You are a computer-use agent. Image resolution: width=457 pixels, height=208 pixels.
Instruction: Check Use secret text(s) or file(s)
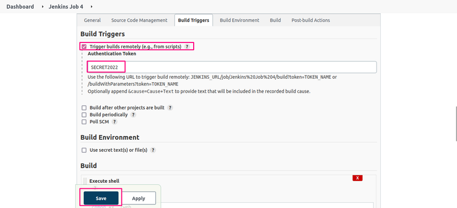(84, 150)
